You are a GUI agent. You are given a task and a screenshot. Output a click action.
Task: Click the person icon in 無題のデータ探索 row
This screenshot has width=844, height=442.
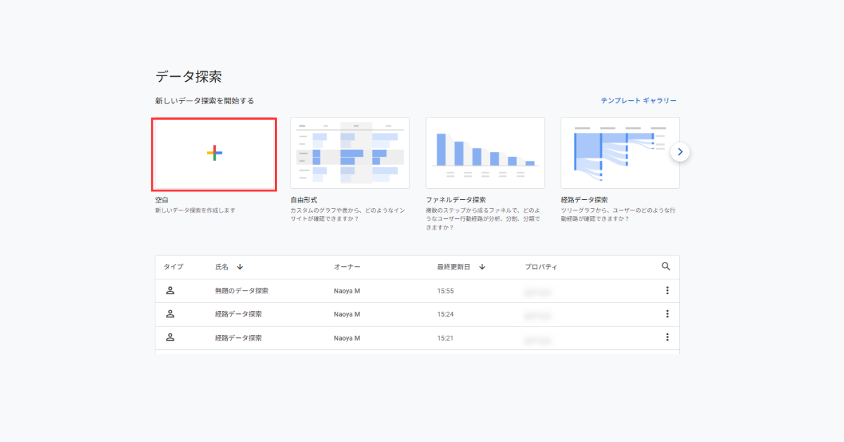pyautogui.click(x=170, y=291)
